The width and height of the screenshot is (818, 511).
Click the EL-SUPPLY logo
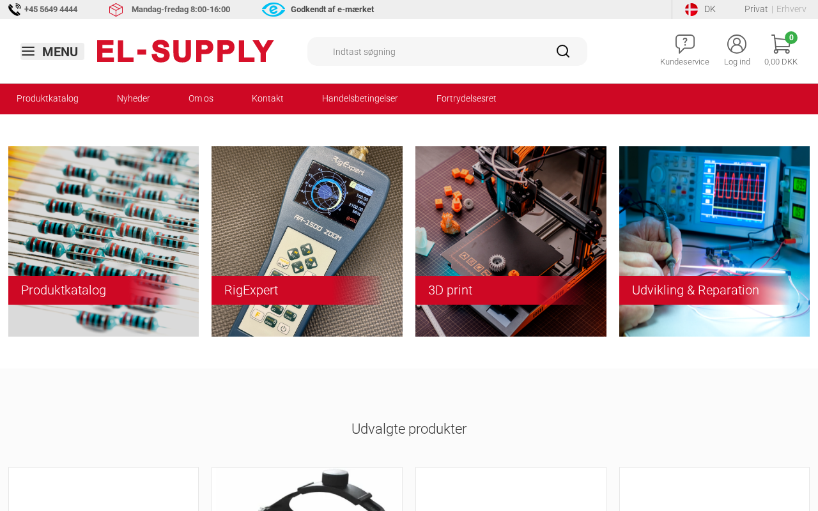point(185,51)
